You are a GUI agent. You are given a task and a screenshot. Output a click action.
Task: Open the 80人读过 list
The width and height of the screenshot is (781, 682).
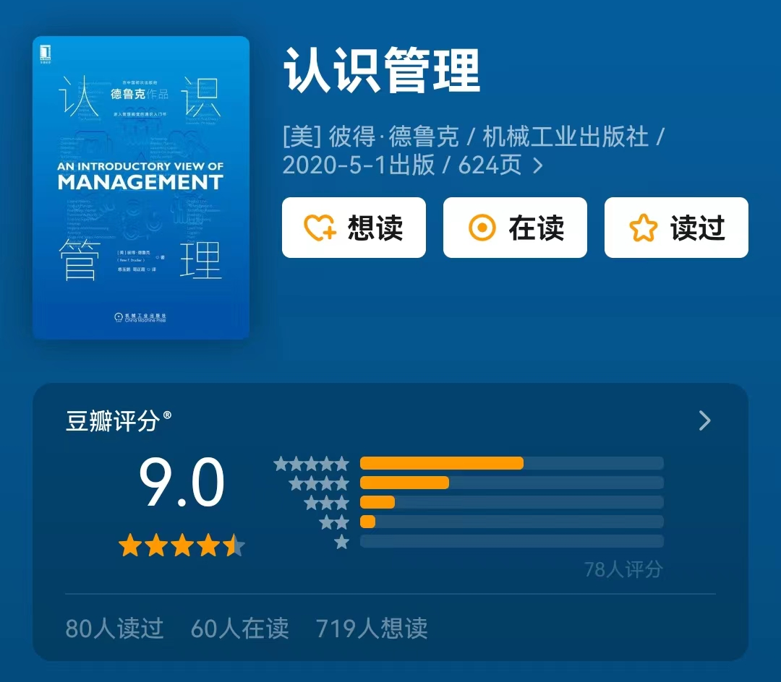point(114,628)
